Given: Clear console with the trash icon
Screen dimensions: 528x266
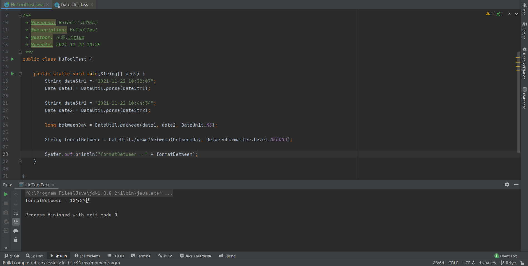Looking at the screenshot, I should tap(16, 240).
